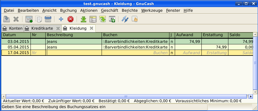Click the Erstattung field in the new row
Image resolution: width=258 pixels, height=111 pixels.
pyautogui.click(x=215, y=53)
